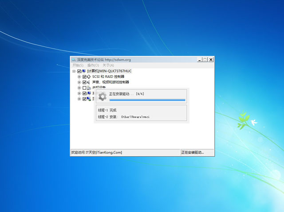Click the 线程-1 完成 status line
This screenshot has height=212, width=284.
[107, 110]
